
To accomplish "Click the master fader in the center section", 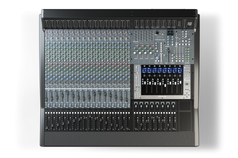I will [168, 51].
